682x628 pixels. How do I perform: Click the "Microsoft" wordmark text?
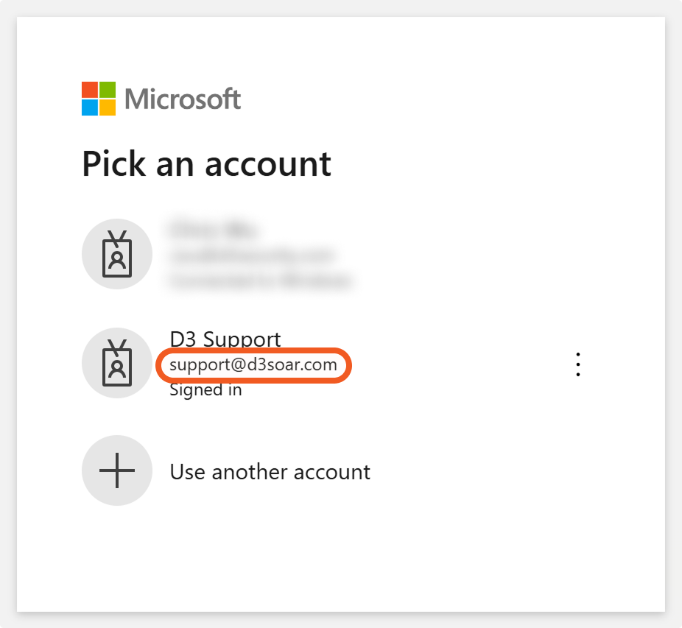[183, 99]
